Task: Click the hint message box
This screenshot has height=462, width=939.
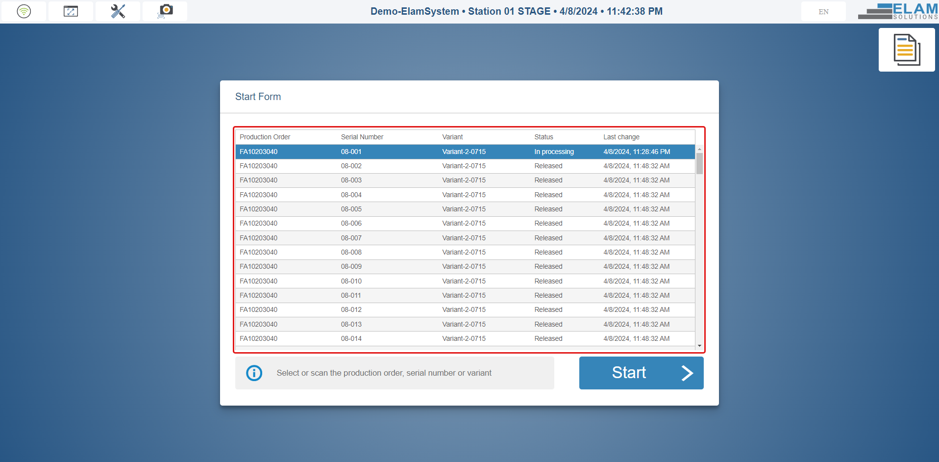Action: 395,373
